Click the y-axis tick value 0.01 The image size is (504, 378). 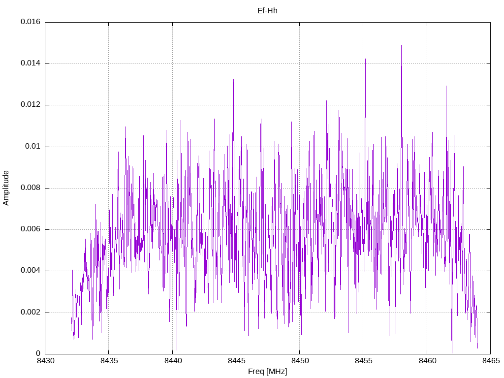(33, 147)
